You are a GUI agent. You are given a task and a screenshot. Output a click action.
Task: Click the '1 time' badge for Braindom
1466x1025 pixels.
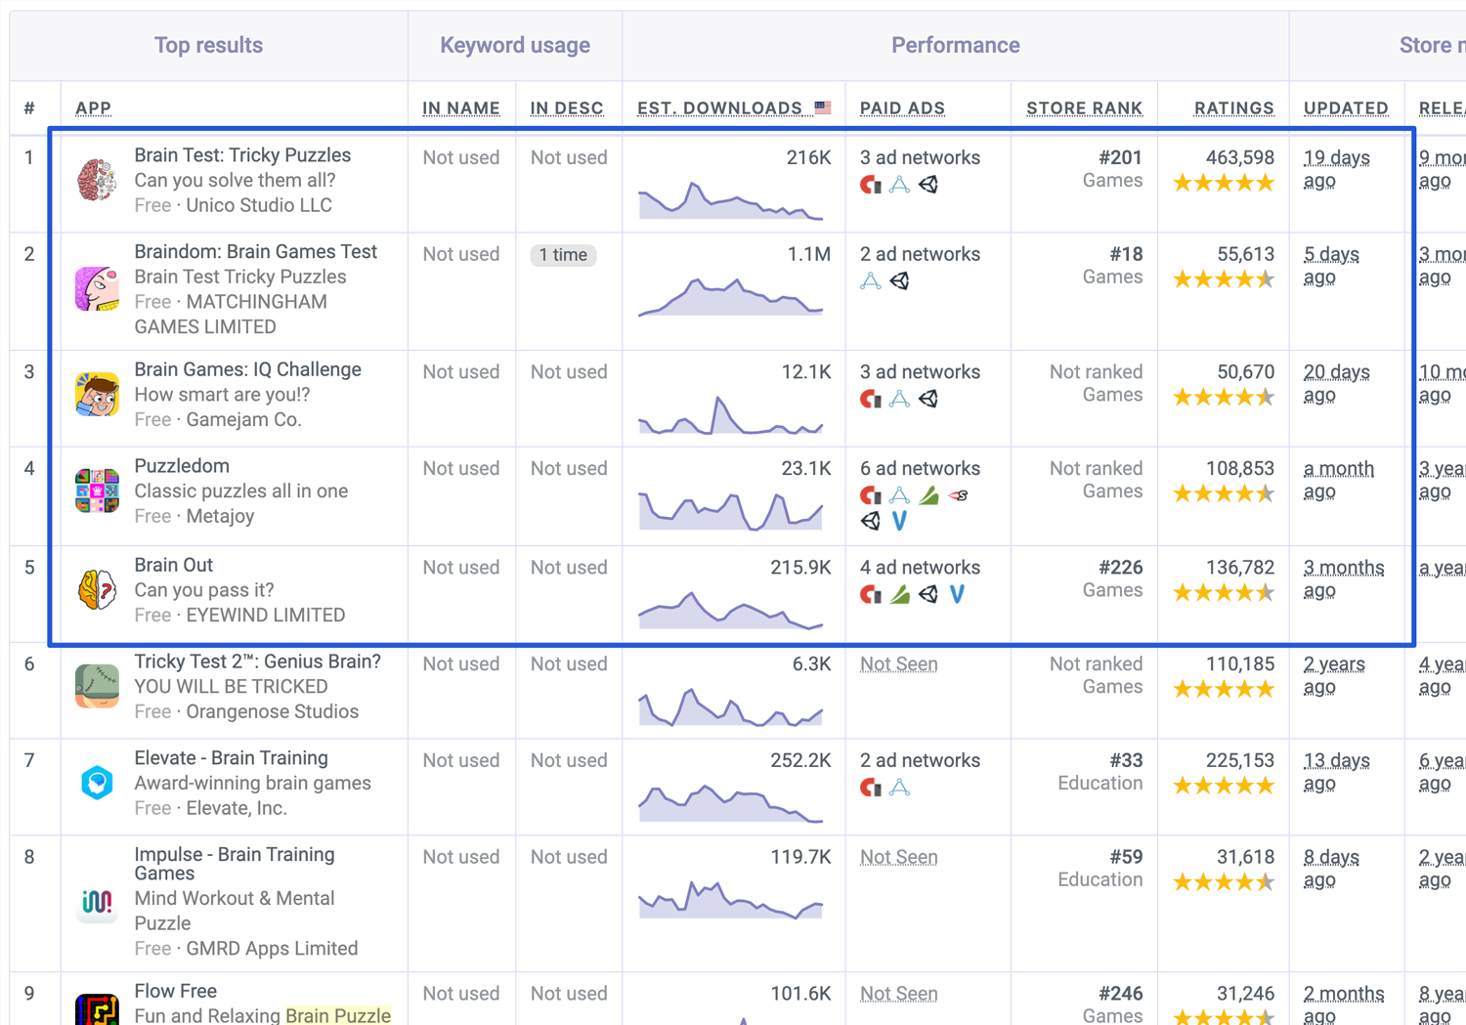click(x=563, y=255)
